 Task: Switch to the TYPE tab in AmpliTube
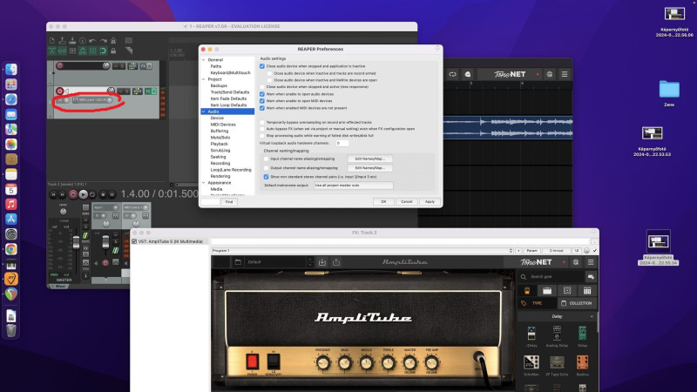[x=538, y=303]
